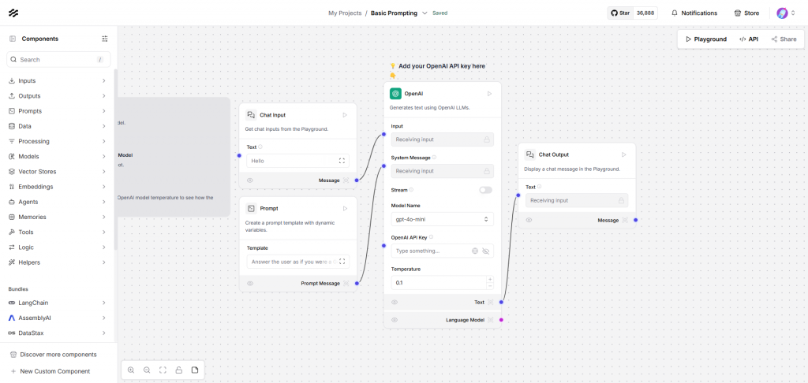The width and height of the screenshot is (808, 383).
Task: Expand the Logic category
Action: pyautogui.click(x=58, y=247)
